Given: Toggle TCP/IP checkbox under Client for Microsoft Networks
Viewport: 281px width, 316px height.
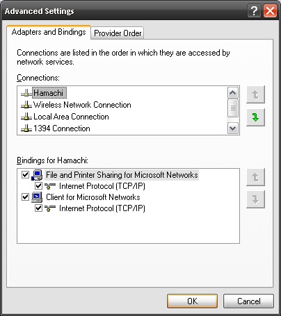Looking at the screenshot, I should click(x=38, y=208).
